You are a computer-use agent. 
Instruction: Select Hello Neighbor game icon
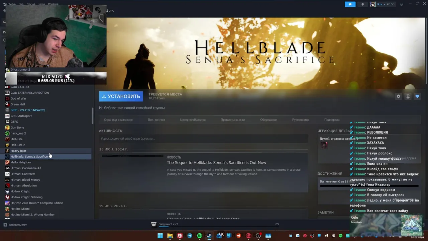pyautogui.click(x=7, y=162)
